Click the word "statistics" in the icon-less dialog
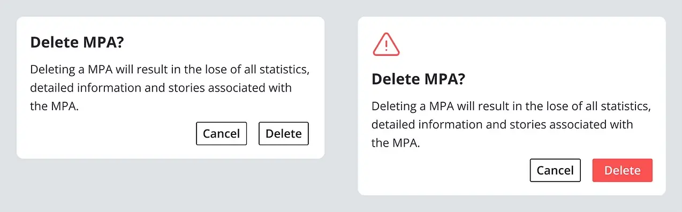Image resolution: width=682 pixels, height=212 pixels. coord(283,70)
